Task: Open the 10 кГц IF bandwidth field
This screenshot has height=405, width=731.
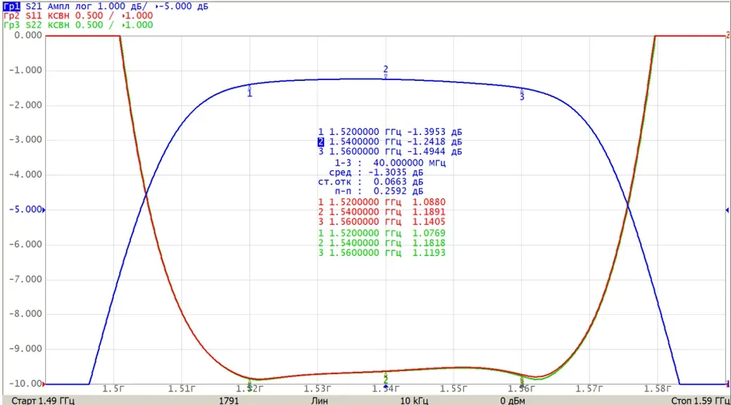Action: [x=414, y=401]
